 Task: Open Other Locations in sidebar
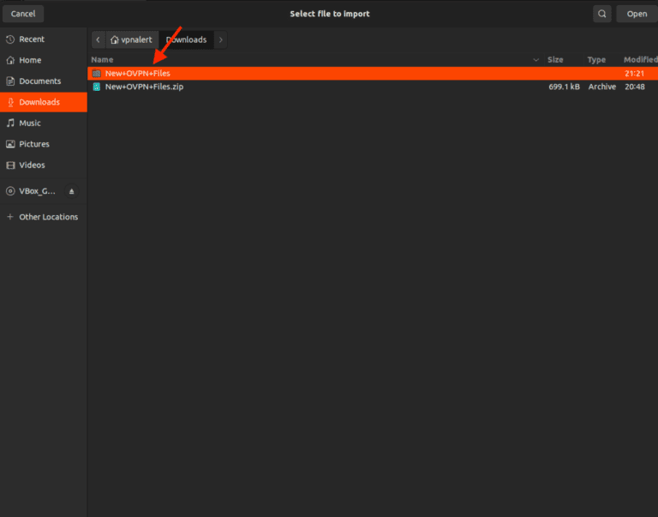point(48,217)
